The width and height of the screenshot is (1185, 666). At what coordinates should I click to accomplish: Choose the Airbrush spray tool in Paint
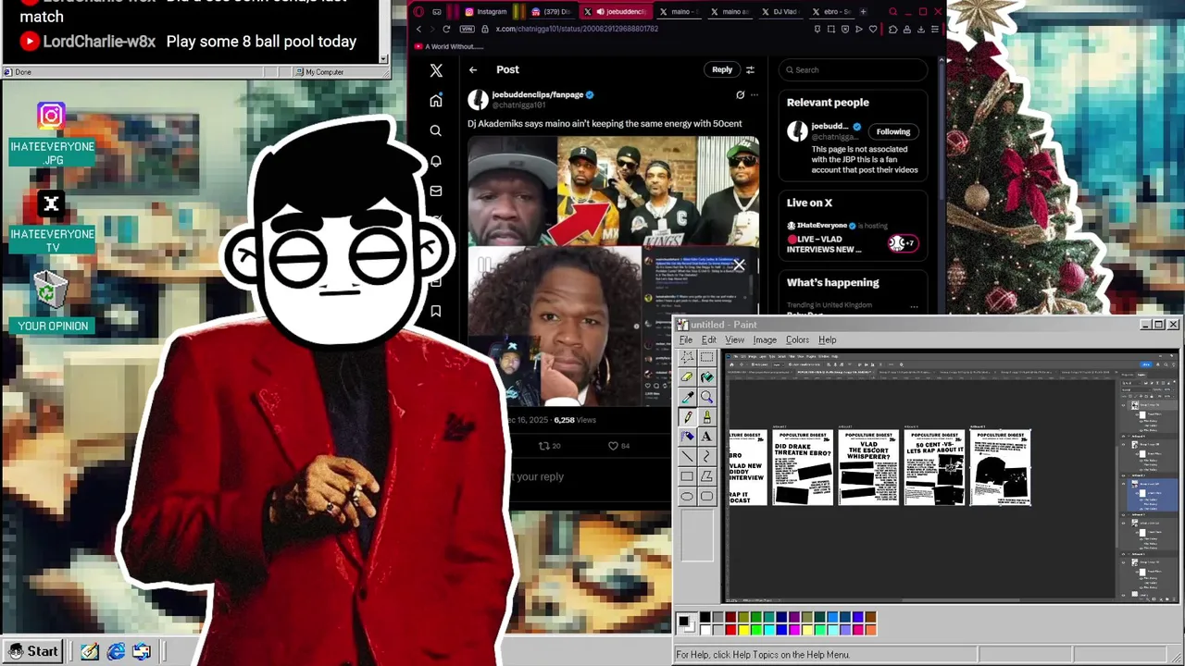[x=687, y=437]
